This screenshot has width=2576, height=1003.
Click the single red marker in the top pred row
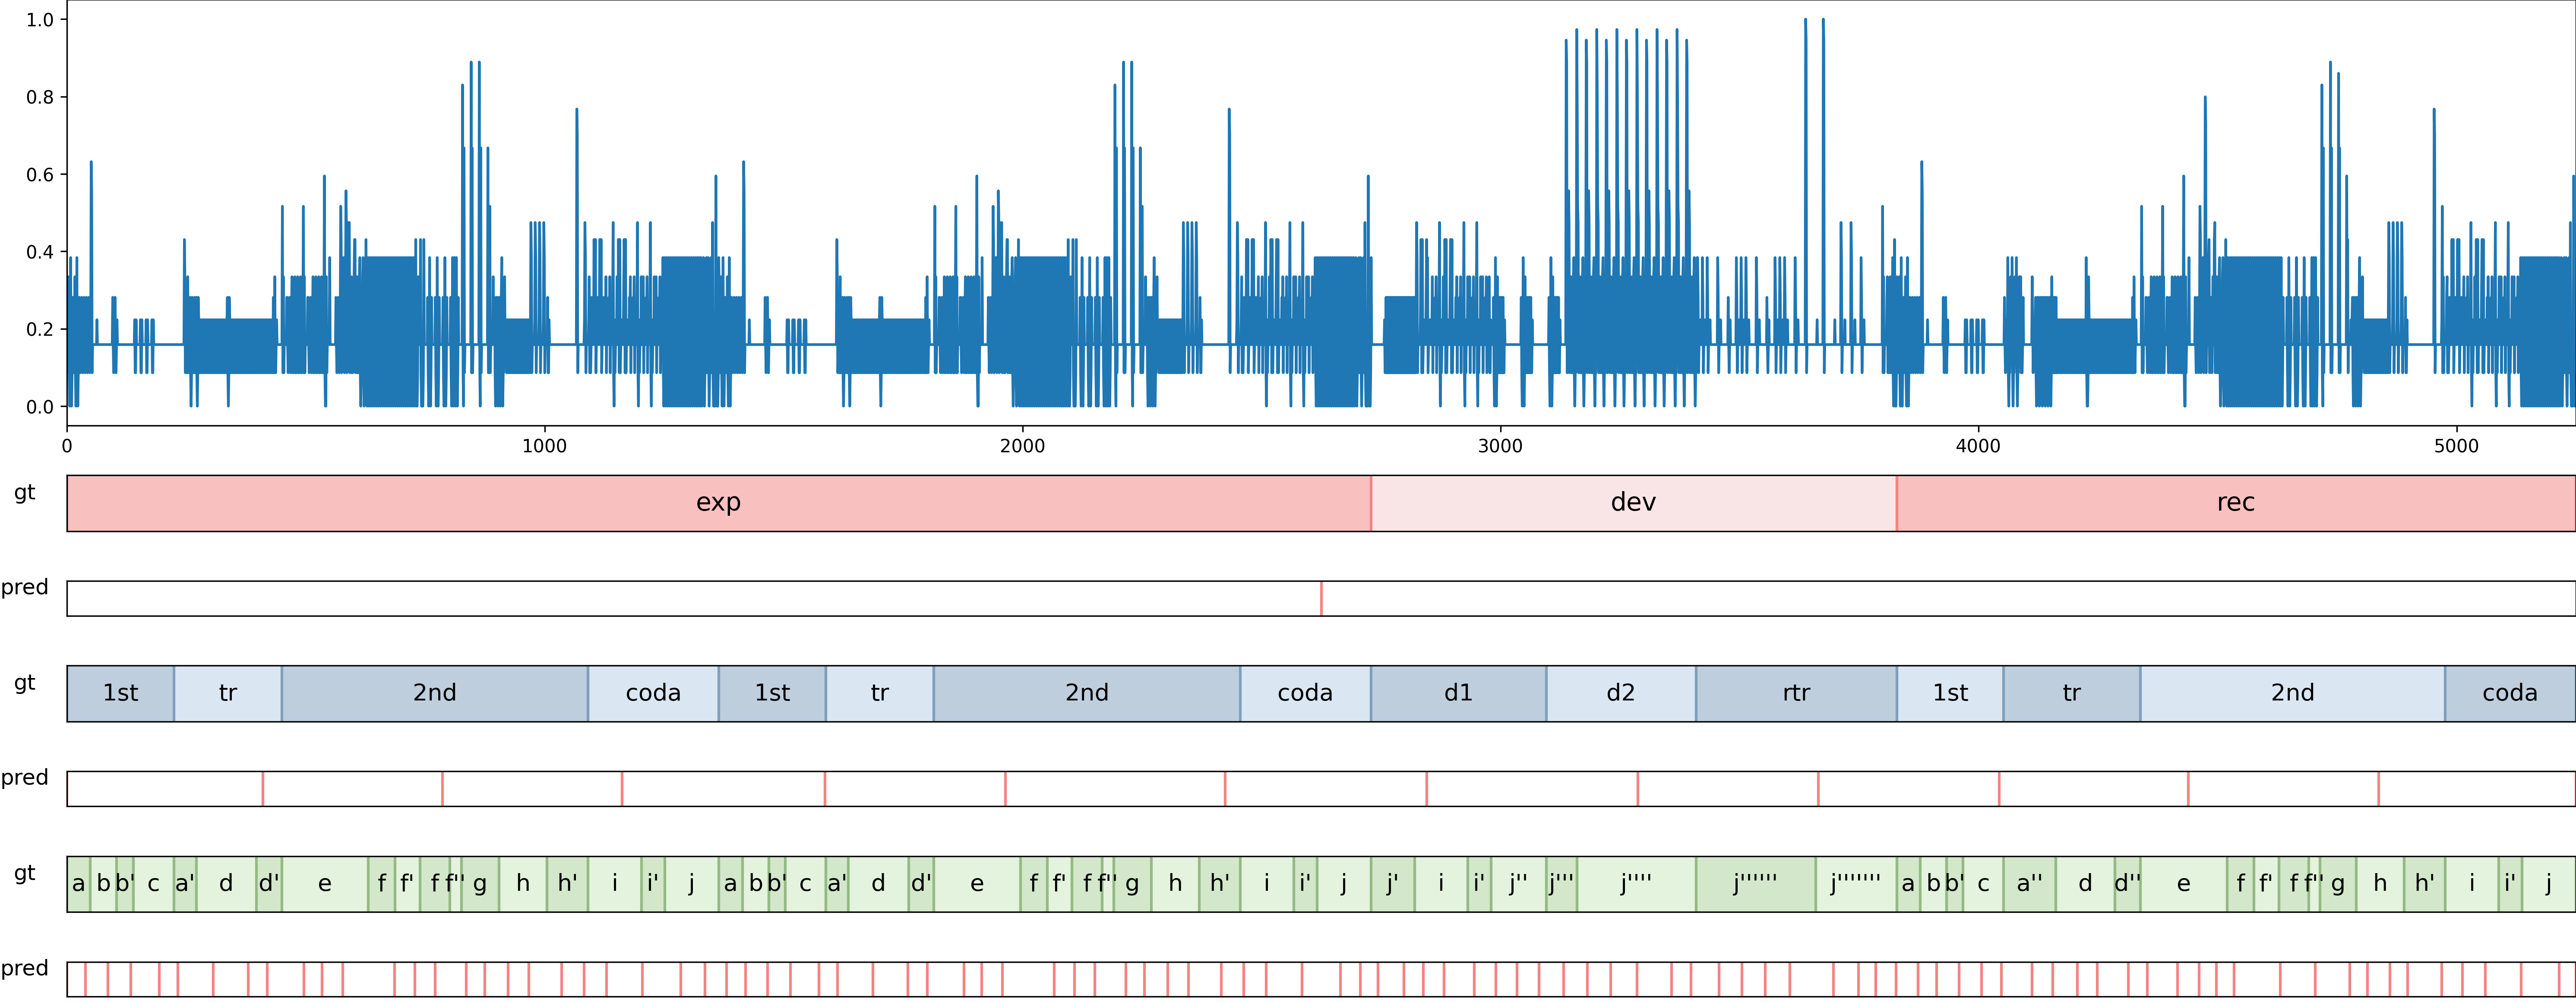1321,598
